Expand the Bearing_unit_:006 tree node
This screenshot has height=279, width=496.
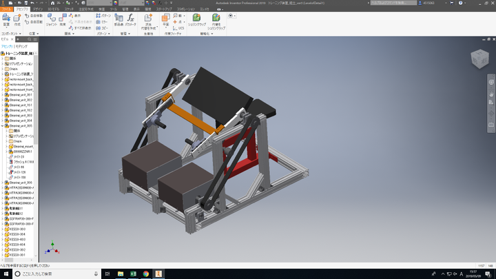[x=2, y=183]
